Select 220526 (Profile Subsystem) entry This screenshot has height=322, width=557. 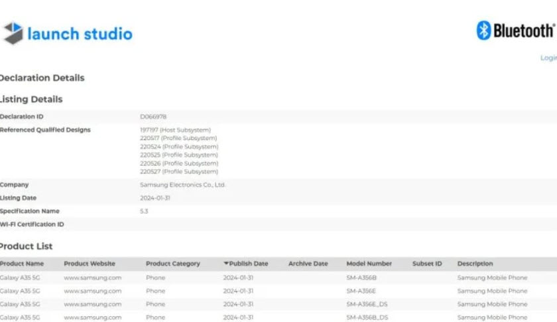tap(179, 163)
